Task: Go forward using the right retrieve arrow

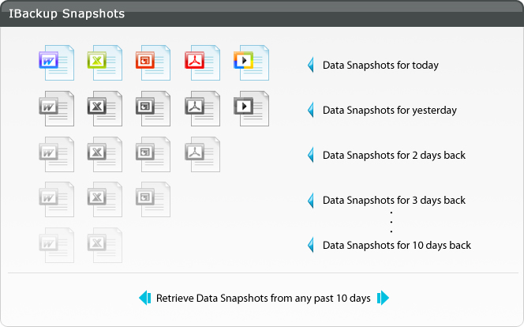Action: click(383, 298)
